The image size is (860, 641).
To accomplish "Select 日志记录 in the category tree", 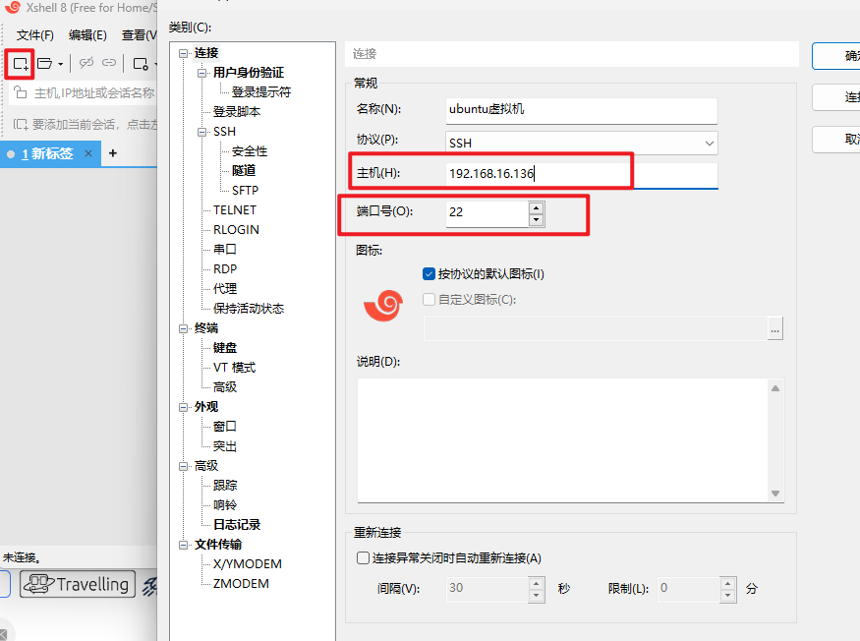I will coord(237,524).
